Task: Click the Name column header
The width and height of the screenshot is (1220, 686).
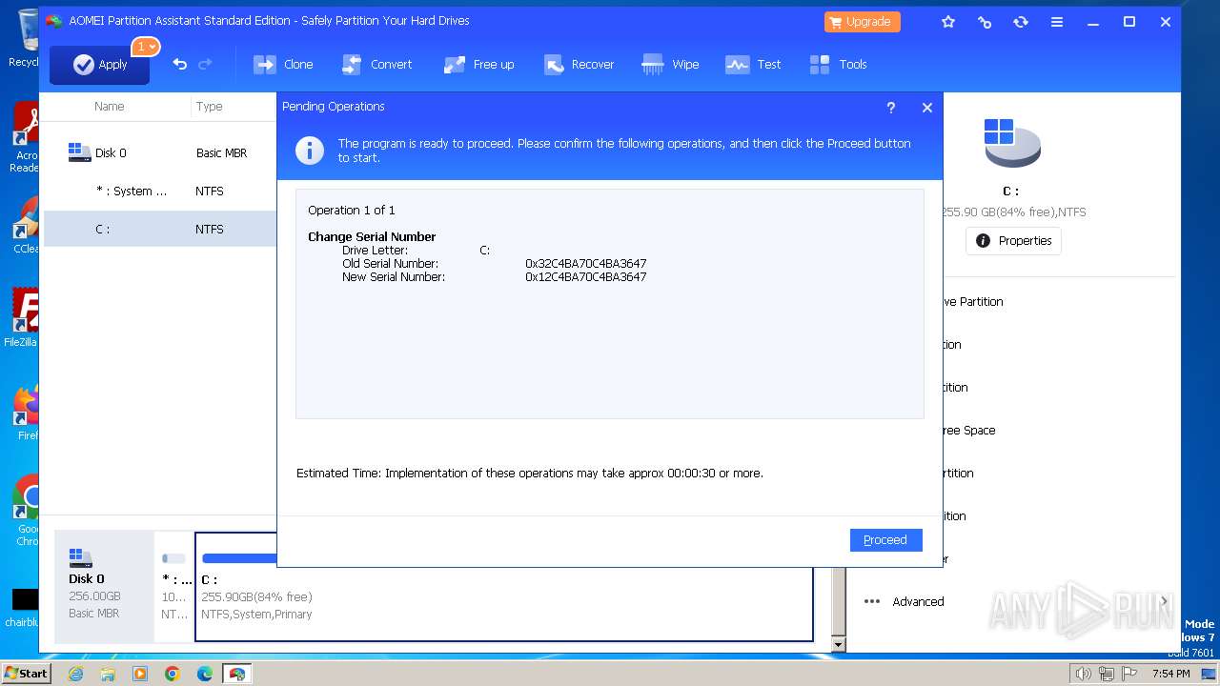Action: [110, 107]
